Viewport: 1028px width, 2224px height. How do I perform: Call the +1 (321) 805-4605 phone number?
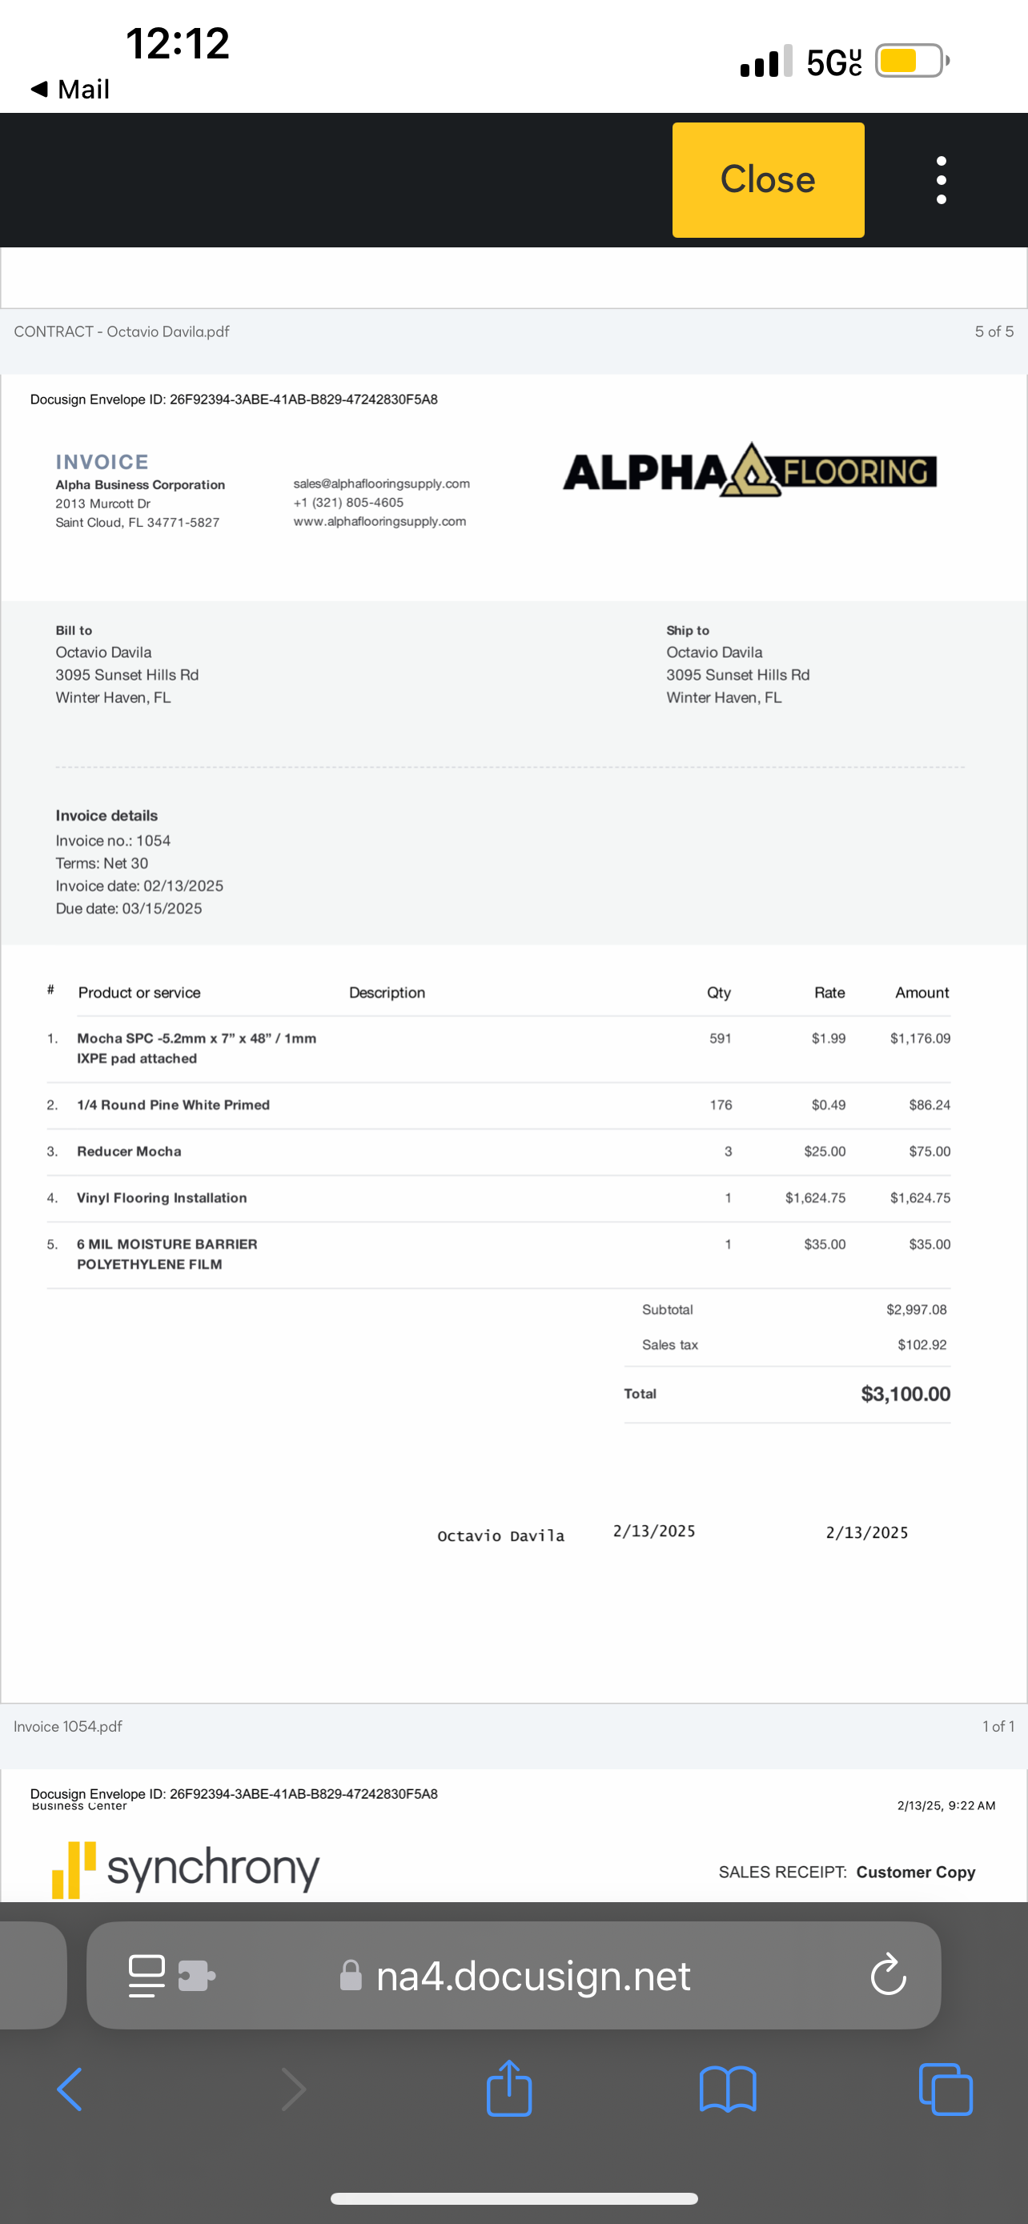click(349, 503)
